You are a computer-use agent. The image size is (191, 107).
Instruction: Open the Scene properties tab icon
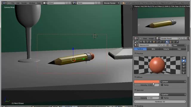147,42
